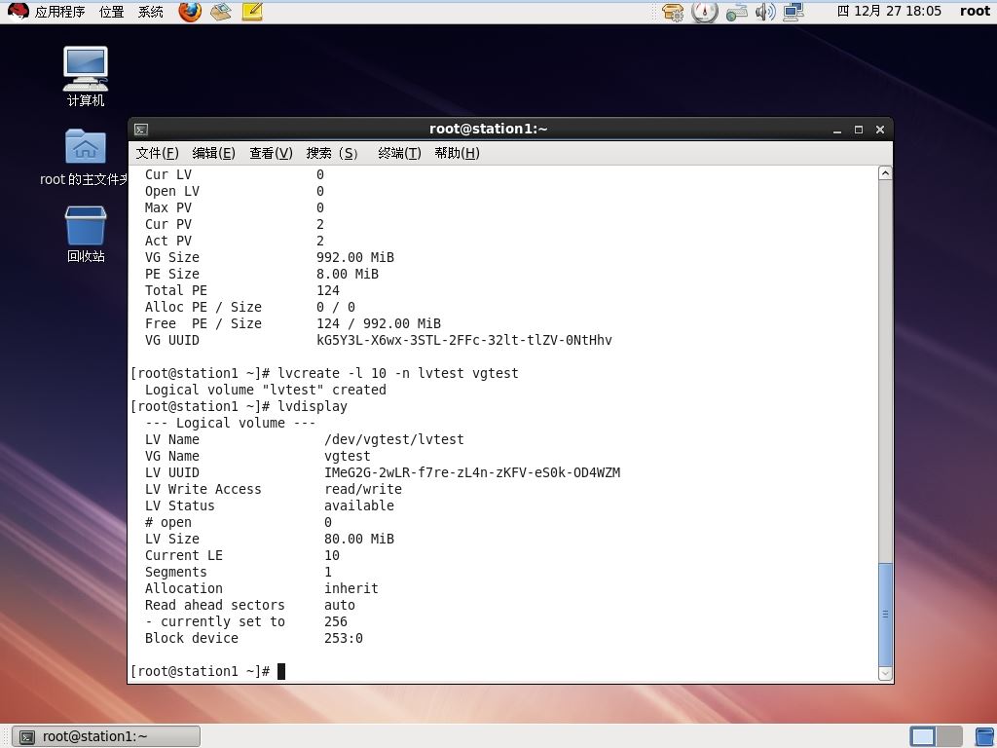Open the keyboard input method icon
Screen dimensions: 997x748
click(736, 12)
